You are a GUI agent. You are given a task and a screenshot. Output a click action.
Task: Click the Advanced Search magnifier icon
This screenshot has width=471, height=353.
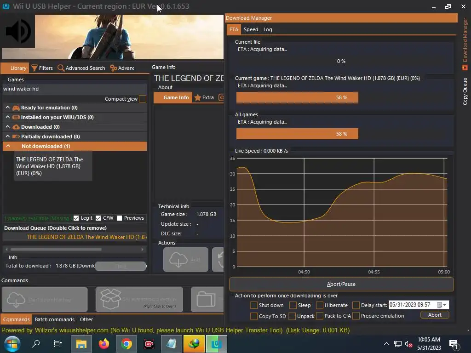click(x=61, y=68)
